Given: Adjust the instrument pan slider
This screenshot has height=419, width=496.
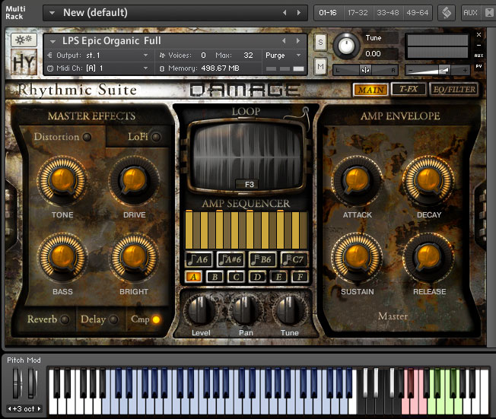Looking at the screenshot, I should coord(366,70).
